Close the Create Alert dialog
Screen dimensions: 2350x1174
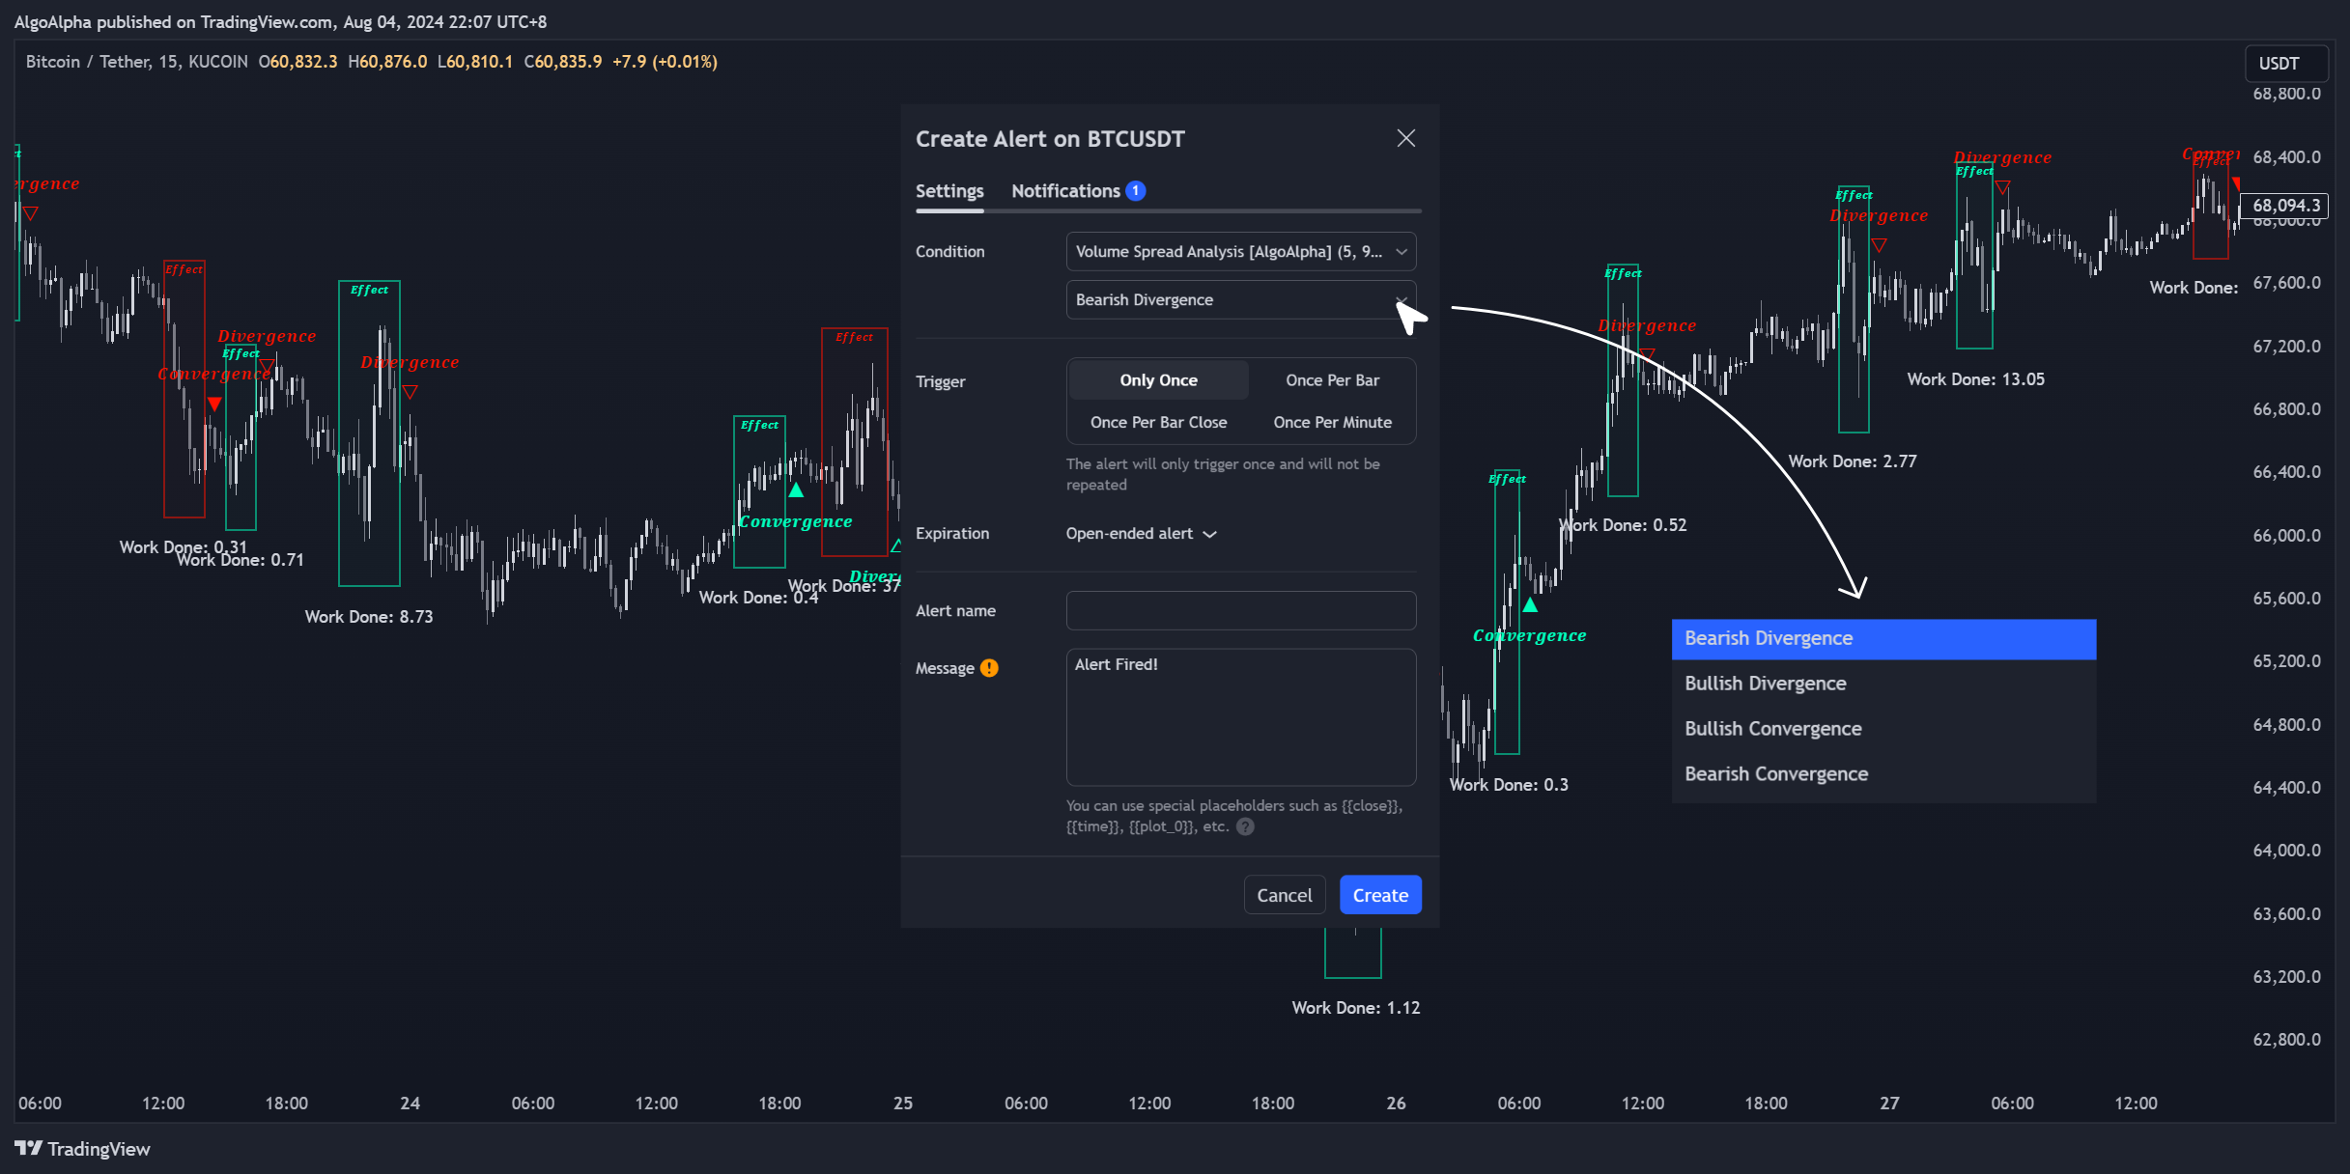[x=1405, y=138]
